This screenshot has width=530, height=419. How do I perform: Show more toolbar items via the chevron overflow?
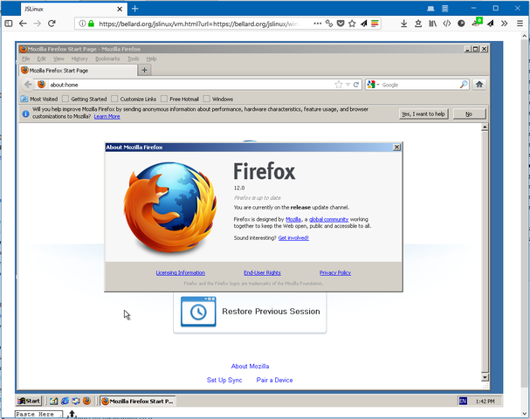pos(505,24)
